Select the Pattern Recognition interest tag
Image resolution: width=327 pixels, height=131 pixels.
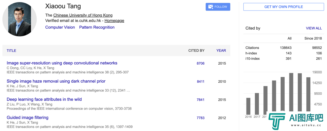pyautogui.click(x=97, y=27)
